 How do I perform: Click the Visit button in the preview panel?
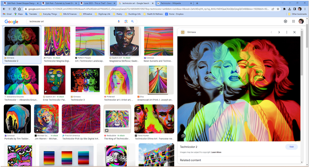click(291, 147)
